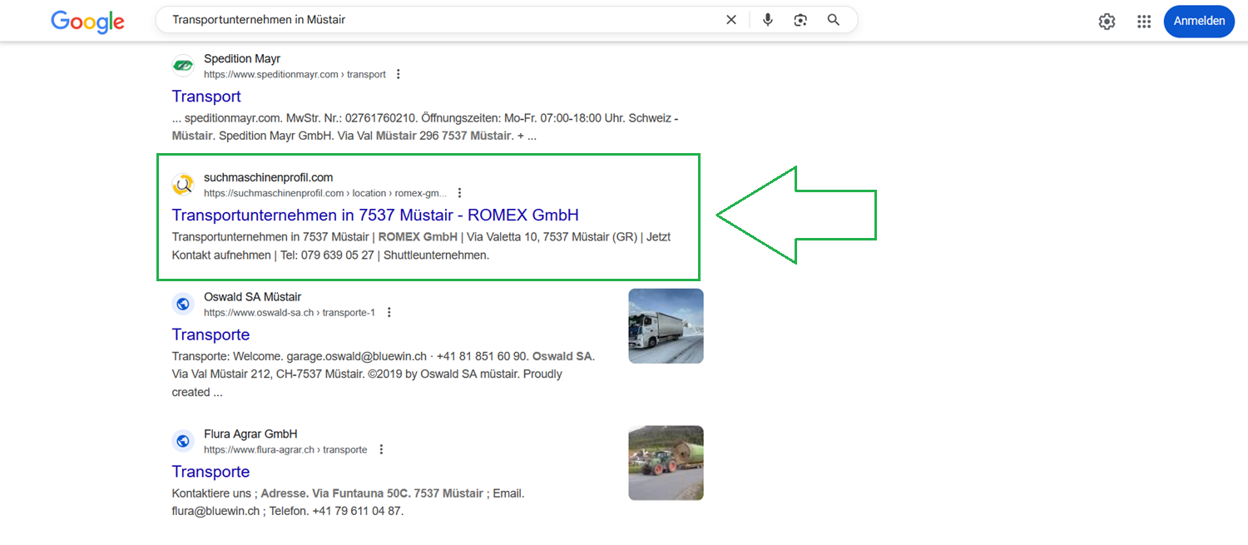The height and width of the screenshot is (545, 1248).
Task: Open more options for Flura Agrar result
Action: coord(381,449)
